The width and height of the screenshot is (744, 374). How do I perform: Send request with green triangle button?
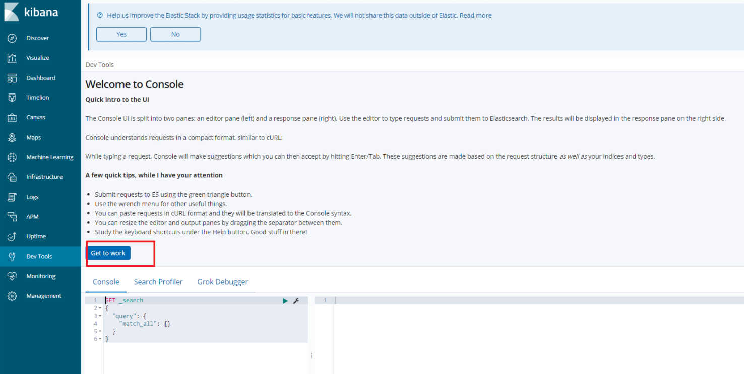click(285, 301)
